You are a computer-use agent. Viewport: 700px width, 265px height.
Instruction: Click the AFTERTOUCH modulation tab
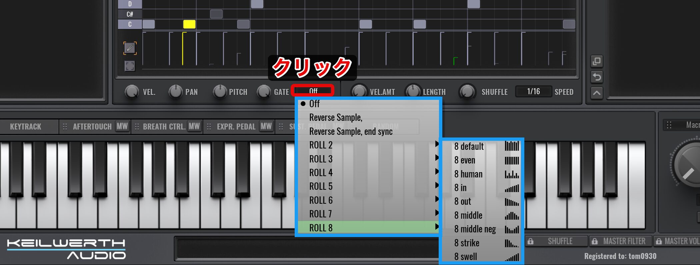tap(94, 127)
